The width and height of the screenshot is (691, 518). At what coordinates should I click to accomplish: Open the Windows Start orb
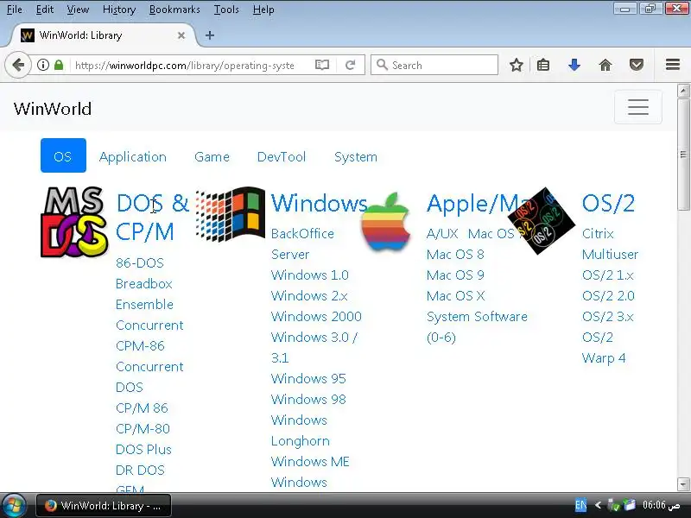[14, 505]
